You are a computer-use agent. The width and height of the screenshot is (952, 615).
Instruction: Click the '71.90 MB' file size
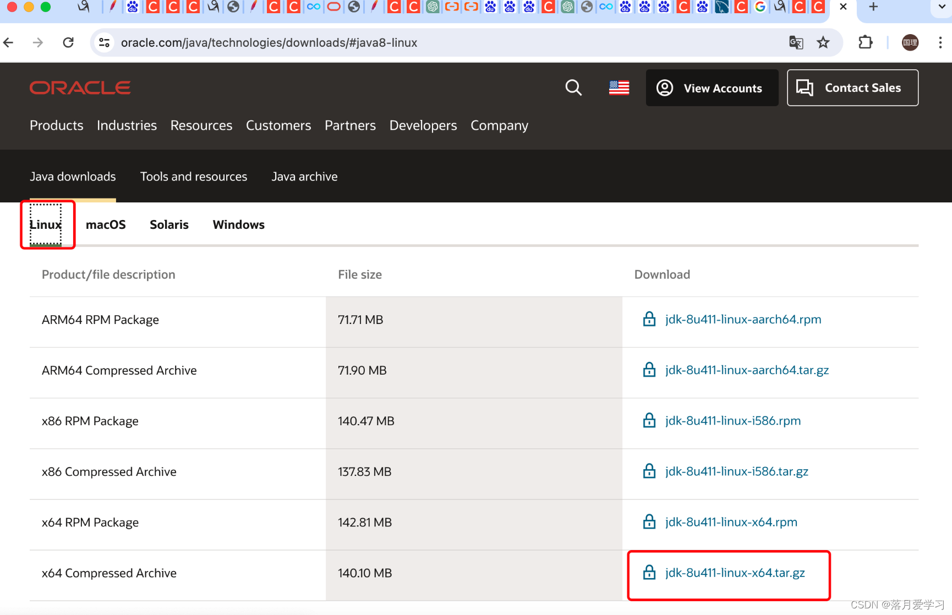point(362,370)
